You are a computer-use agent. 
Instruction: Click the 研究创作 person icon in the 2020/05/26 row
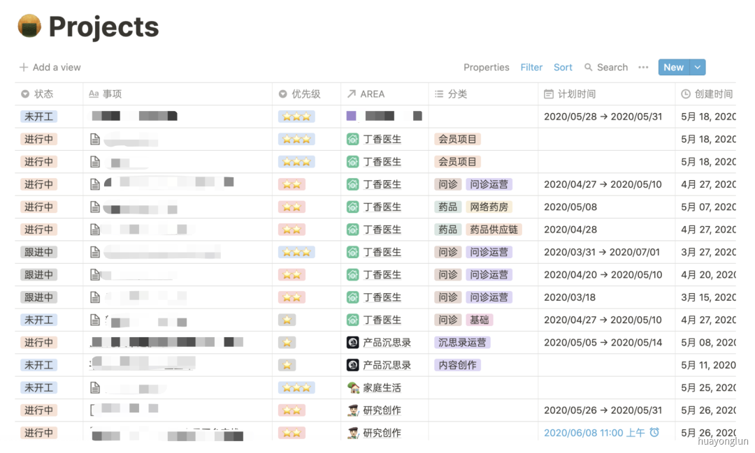(x=353, y=410)
